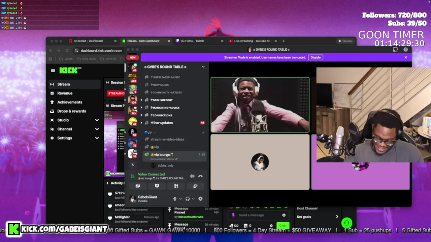Open the CRYPTO bookmarks folder
Viewport: 431px width, 242px height.
(108, 59)
